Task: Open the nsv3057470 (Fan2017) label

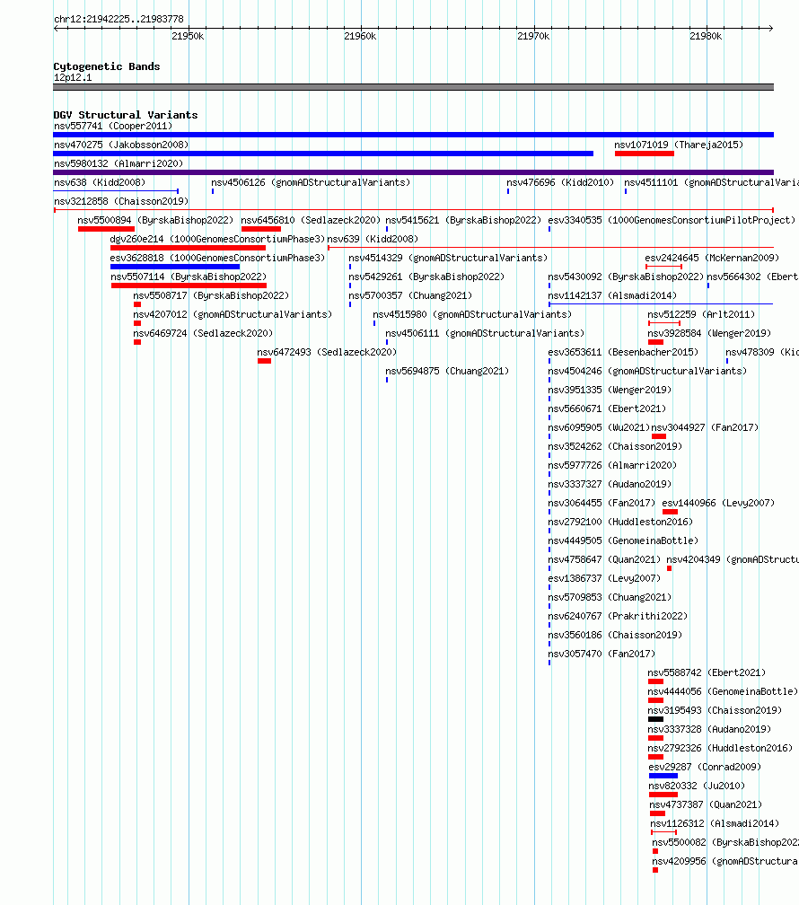Action: pyautogui.click(x=602, y=654)
